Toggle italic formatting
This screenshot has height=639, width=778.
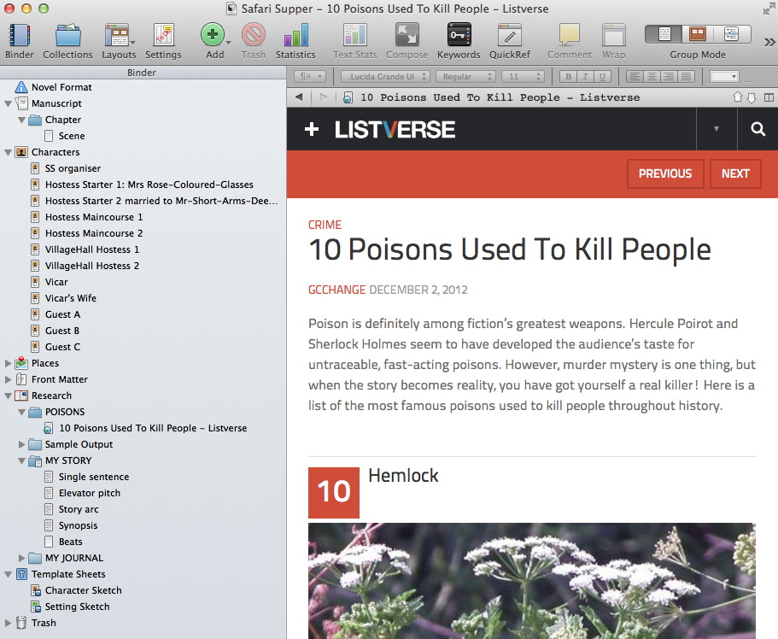tap(586, 77)
